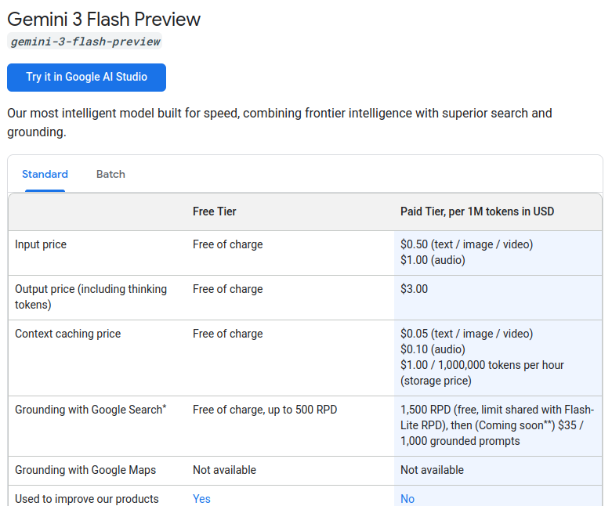Click the Grounding with Google Maps label
This screenshot has width=612, height=506.
click(85, 470)
